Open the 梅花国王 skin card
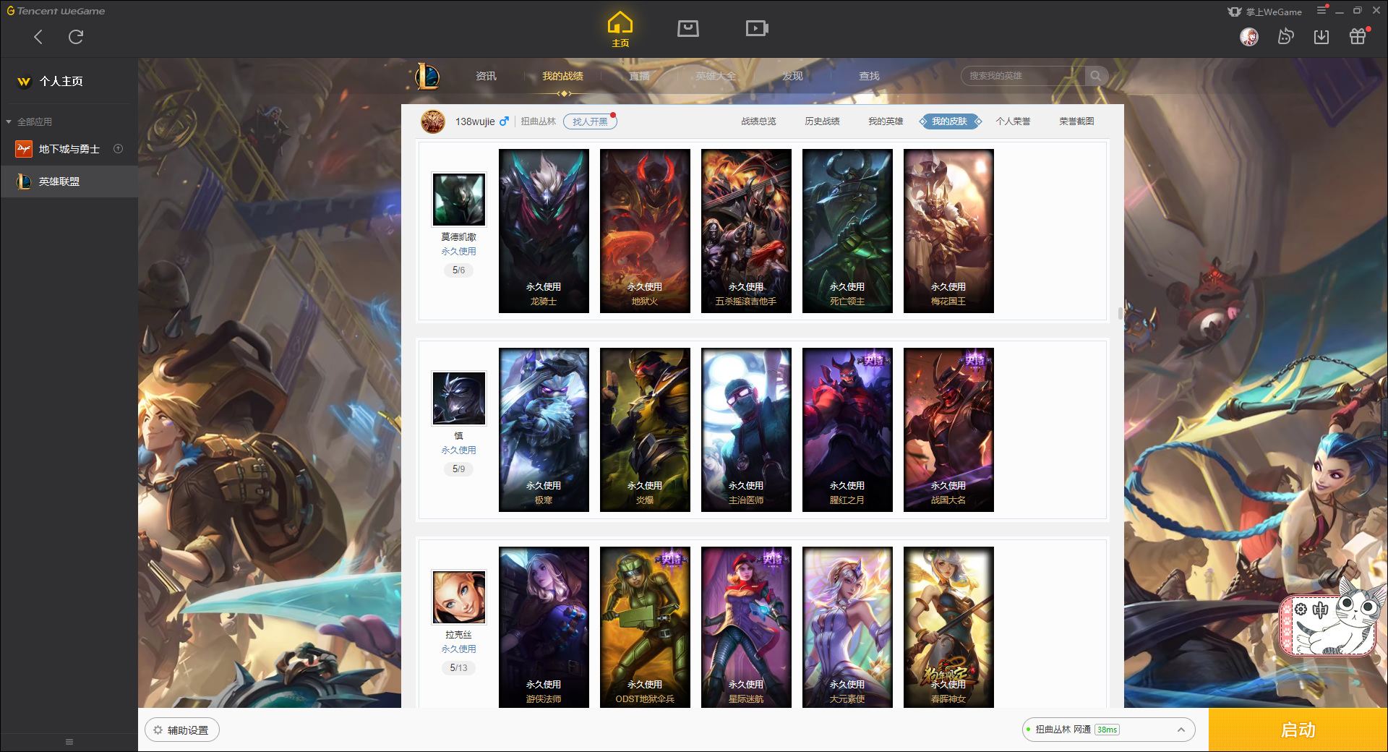This screenshot has height=752, width=1388. (948, 231)
